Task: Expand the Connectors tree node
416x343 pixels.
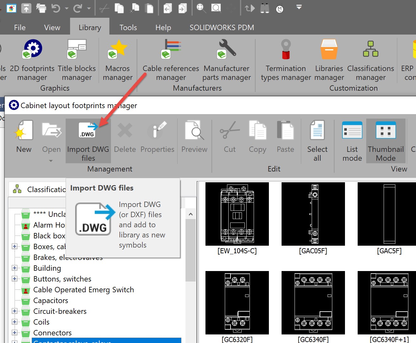Action: tap(14, 333)
